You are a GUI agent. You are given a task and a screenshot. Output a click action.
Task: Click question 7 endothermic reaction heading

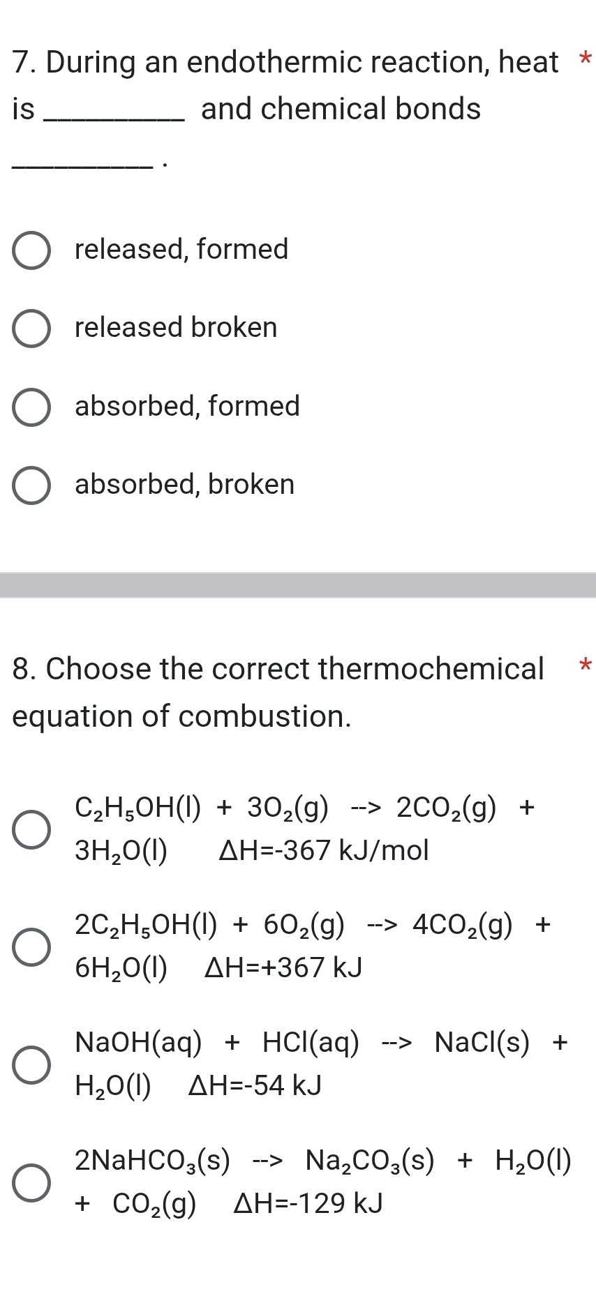pos(285,85)
